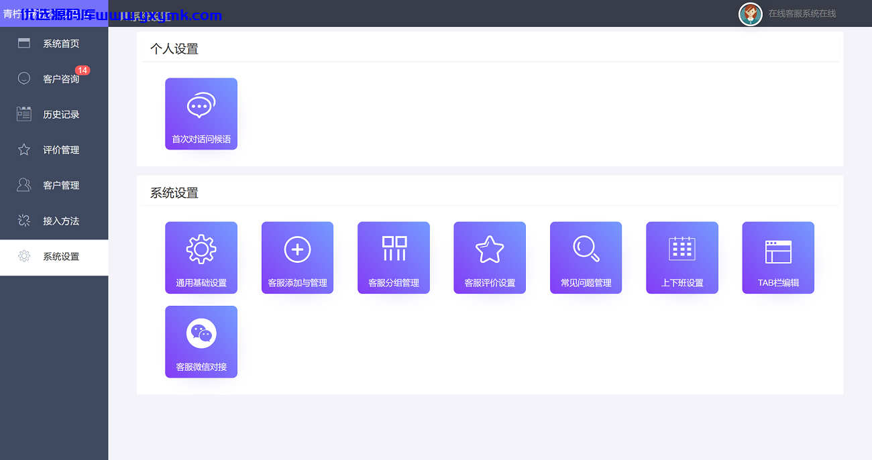Open 客户咨询 in the sidebar
Viewport: 872px width, 460px height.
pos(54,79)
